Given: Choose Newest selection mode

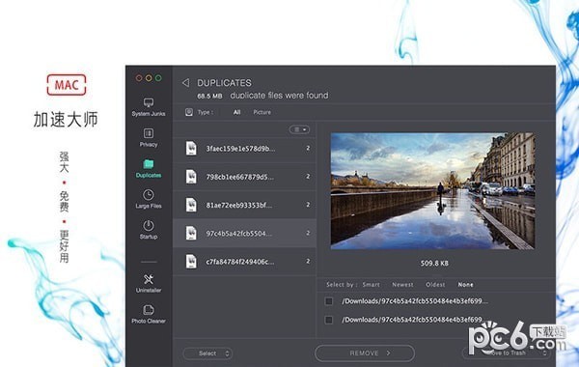Looking at the screenshot, I should (402, 285).
